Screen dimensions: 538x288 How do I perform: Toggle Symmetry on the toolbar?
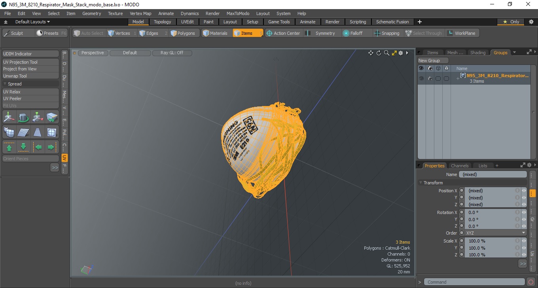321,33
